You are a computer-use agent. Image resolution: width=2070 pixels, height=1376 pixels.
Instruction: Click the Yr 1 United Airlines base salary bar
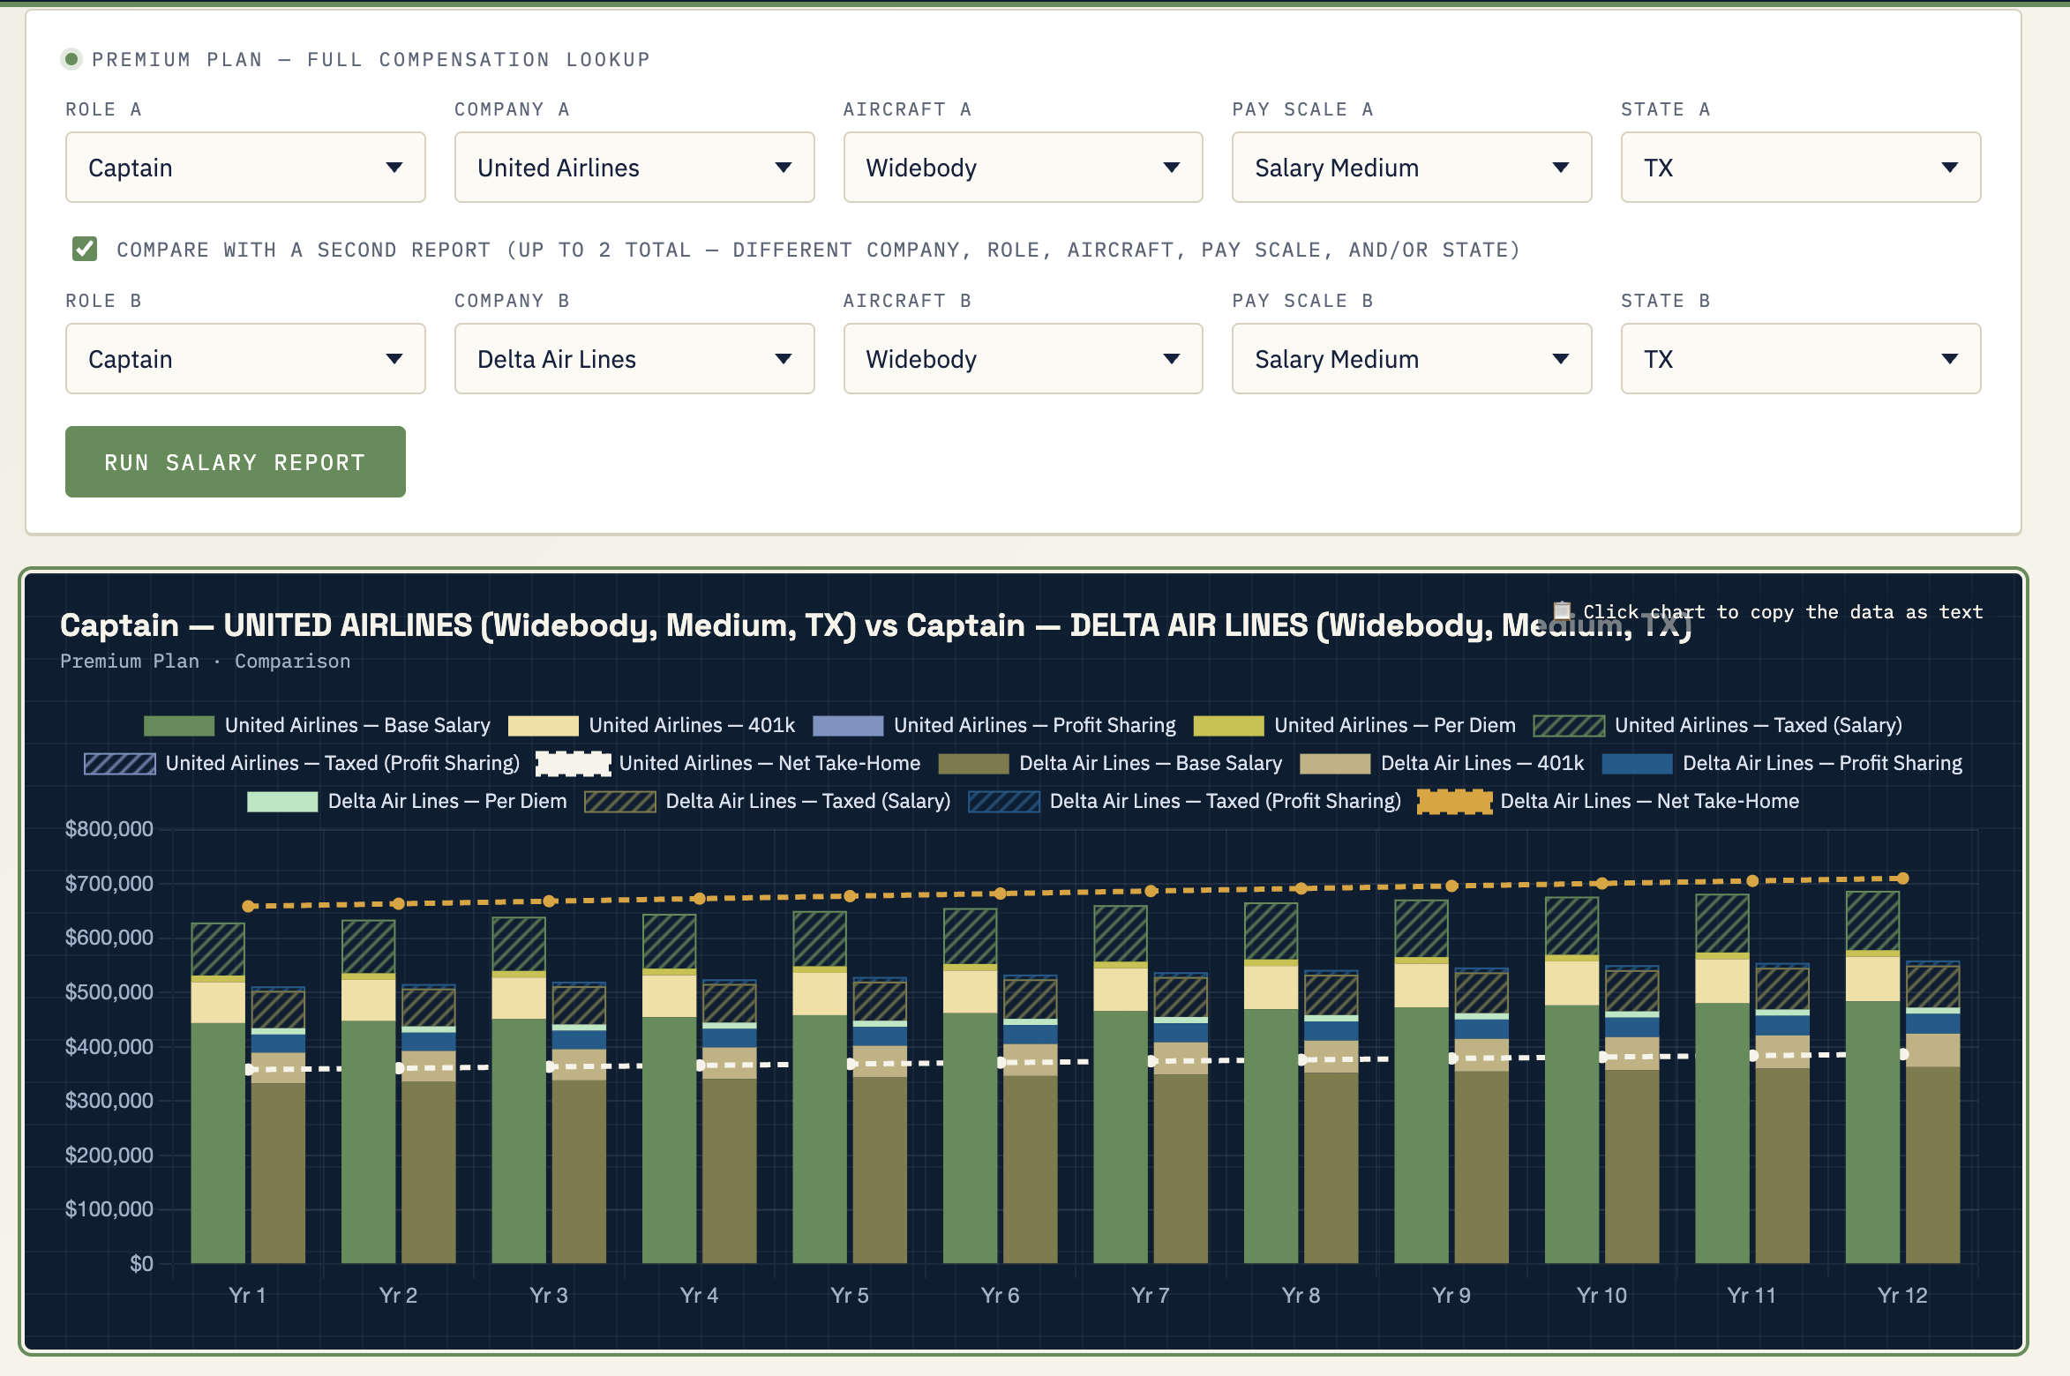[x=218, y=1142]
